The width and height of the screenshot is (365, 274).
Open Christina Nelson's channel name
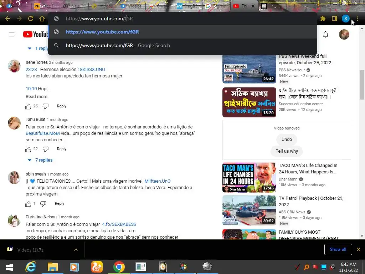[x=41, y=217]
